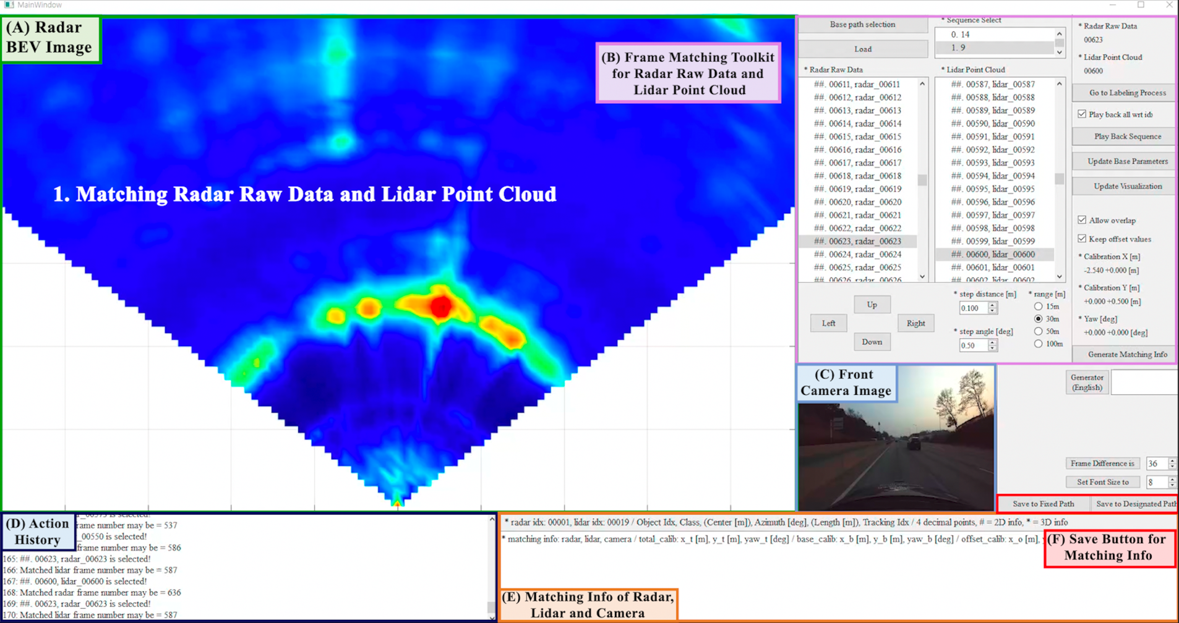Screen dimensions: 1179x623
Task: Increase Frame Difference with spinner up arrow
Action: [x=1172, y=460]
